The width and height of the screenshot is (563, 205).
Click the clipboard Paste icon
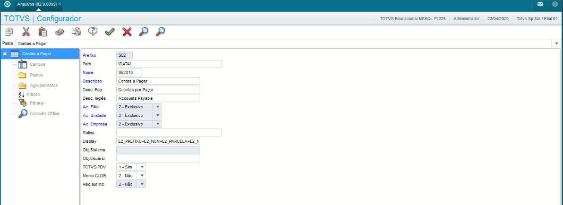tap(42, 31)
